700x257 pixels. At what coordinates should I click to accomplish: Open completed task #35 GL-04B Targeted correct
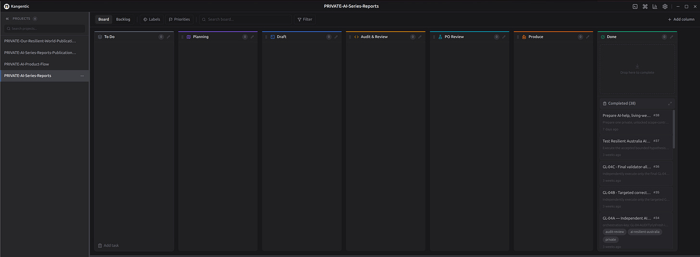tap(636, 199)
